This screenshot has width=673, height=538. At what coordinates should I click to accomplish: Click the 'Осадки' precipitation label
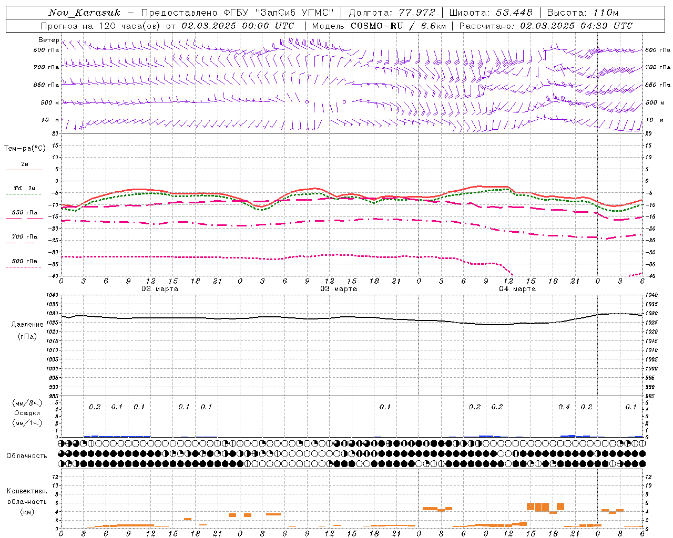[x=27, y=413]
